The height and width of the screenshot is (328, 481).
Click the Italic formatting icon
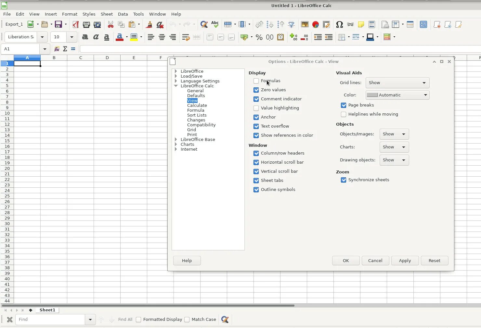tap(96, 37)
